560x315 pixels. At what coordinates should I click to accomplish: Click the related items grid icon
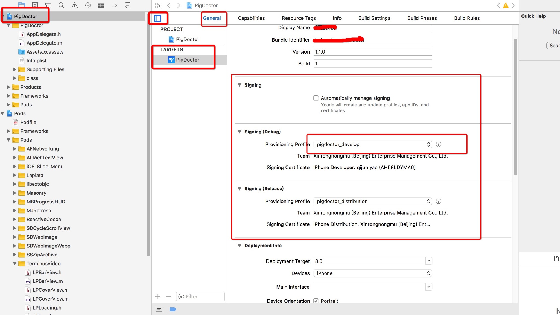[x=158, y=5]
